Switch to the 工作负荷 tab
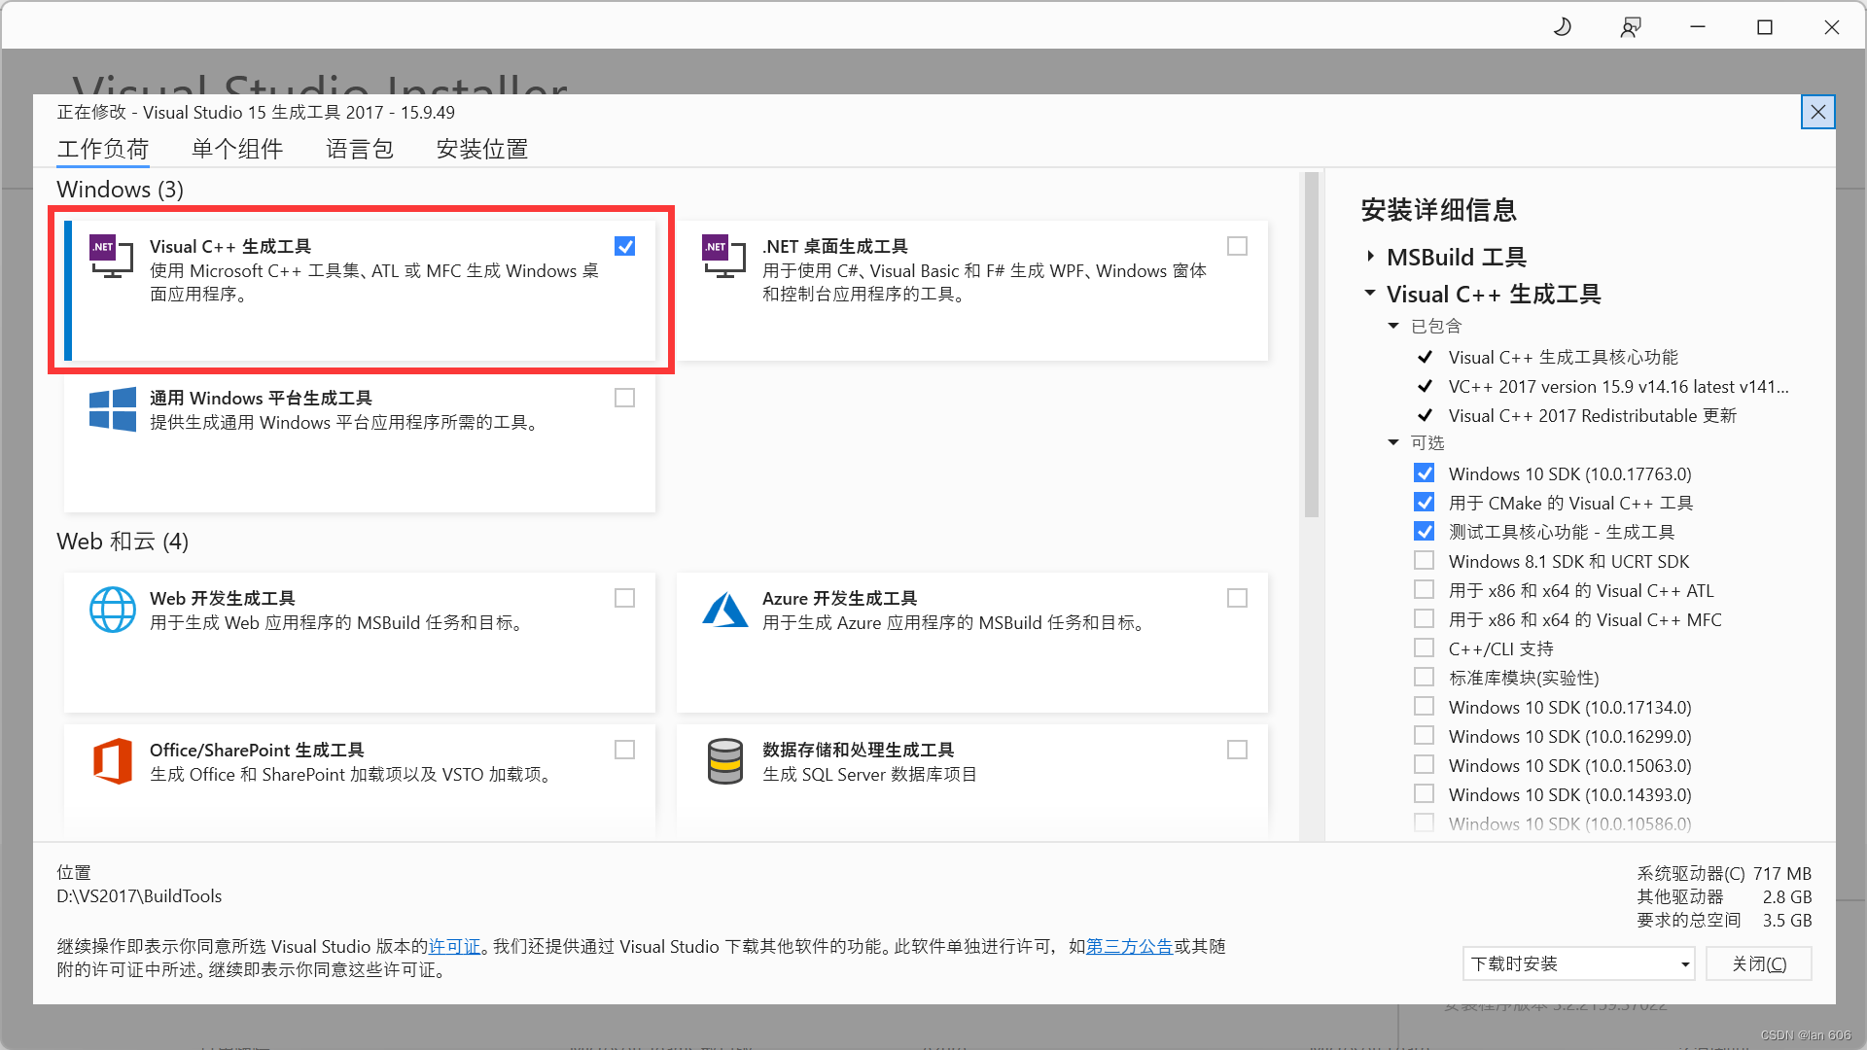The height and width of the screenshot is (1050, 1867). (x=103, y=149)
